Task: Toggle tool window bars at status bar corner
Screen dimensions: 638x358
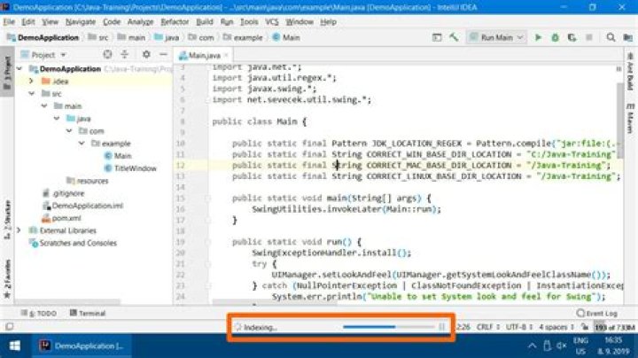Action: point(10,326)
